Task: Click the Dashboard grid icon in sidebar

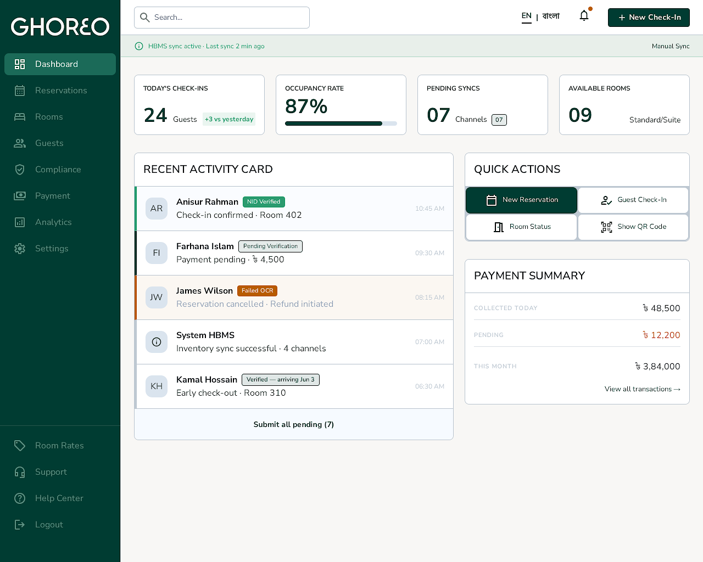Action: pyautogui.click(x=20, y=64)
